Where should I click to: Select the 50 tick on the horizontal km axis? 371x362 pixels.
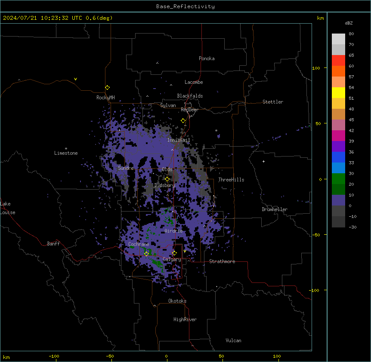221,356
